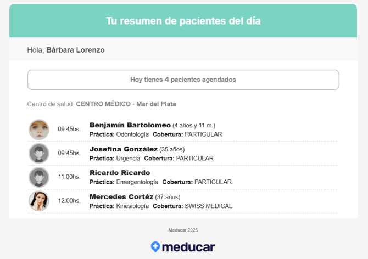The image size is (368, 259).
Task: Open patient name Benjamín Bartolomeo
Action: coord(130,125)
